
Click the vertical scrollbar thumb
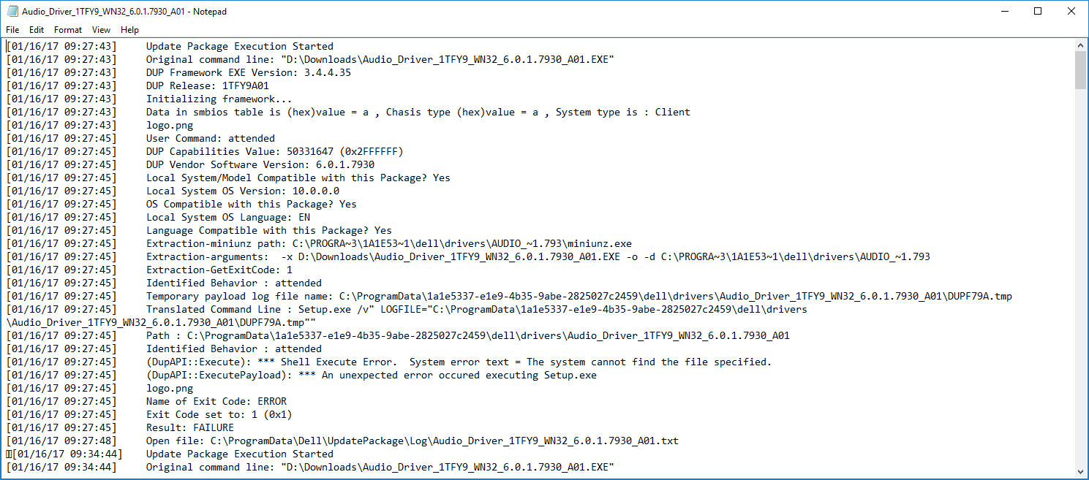point(1080,70)
